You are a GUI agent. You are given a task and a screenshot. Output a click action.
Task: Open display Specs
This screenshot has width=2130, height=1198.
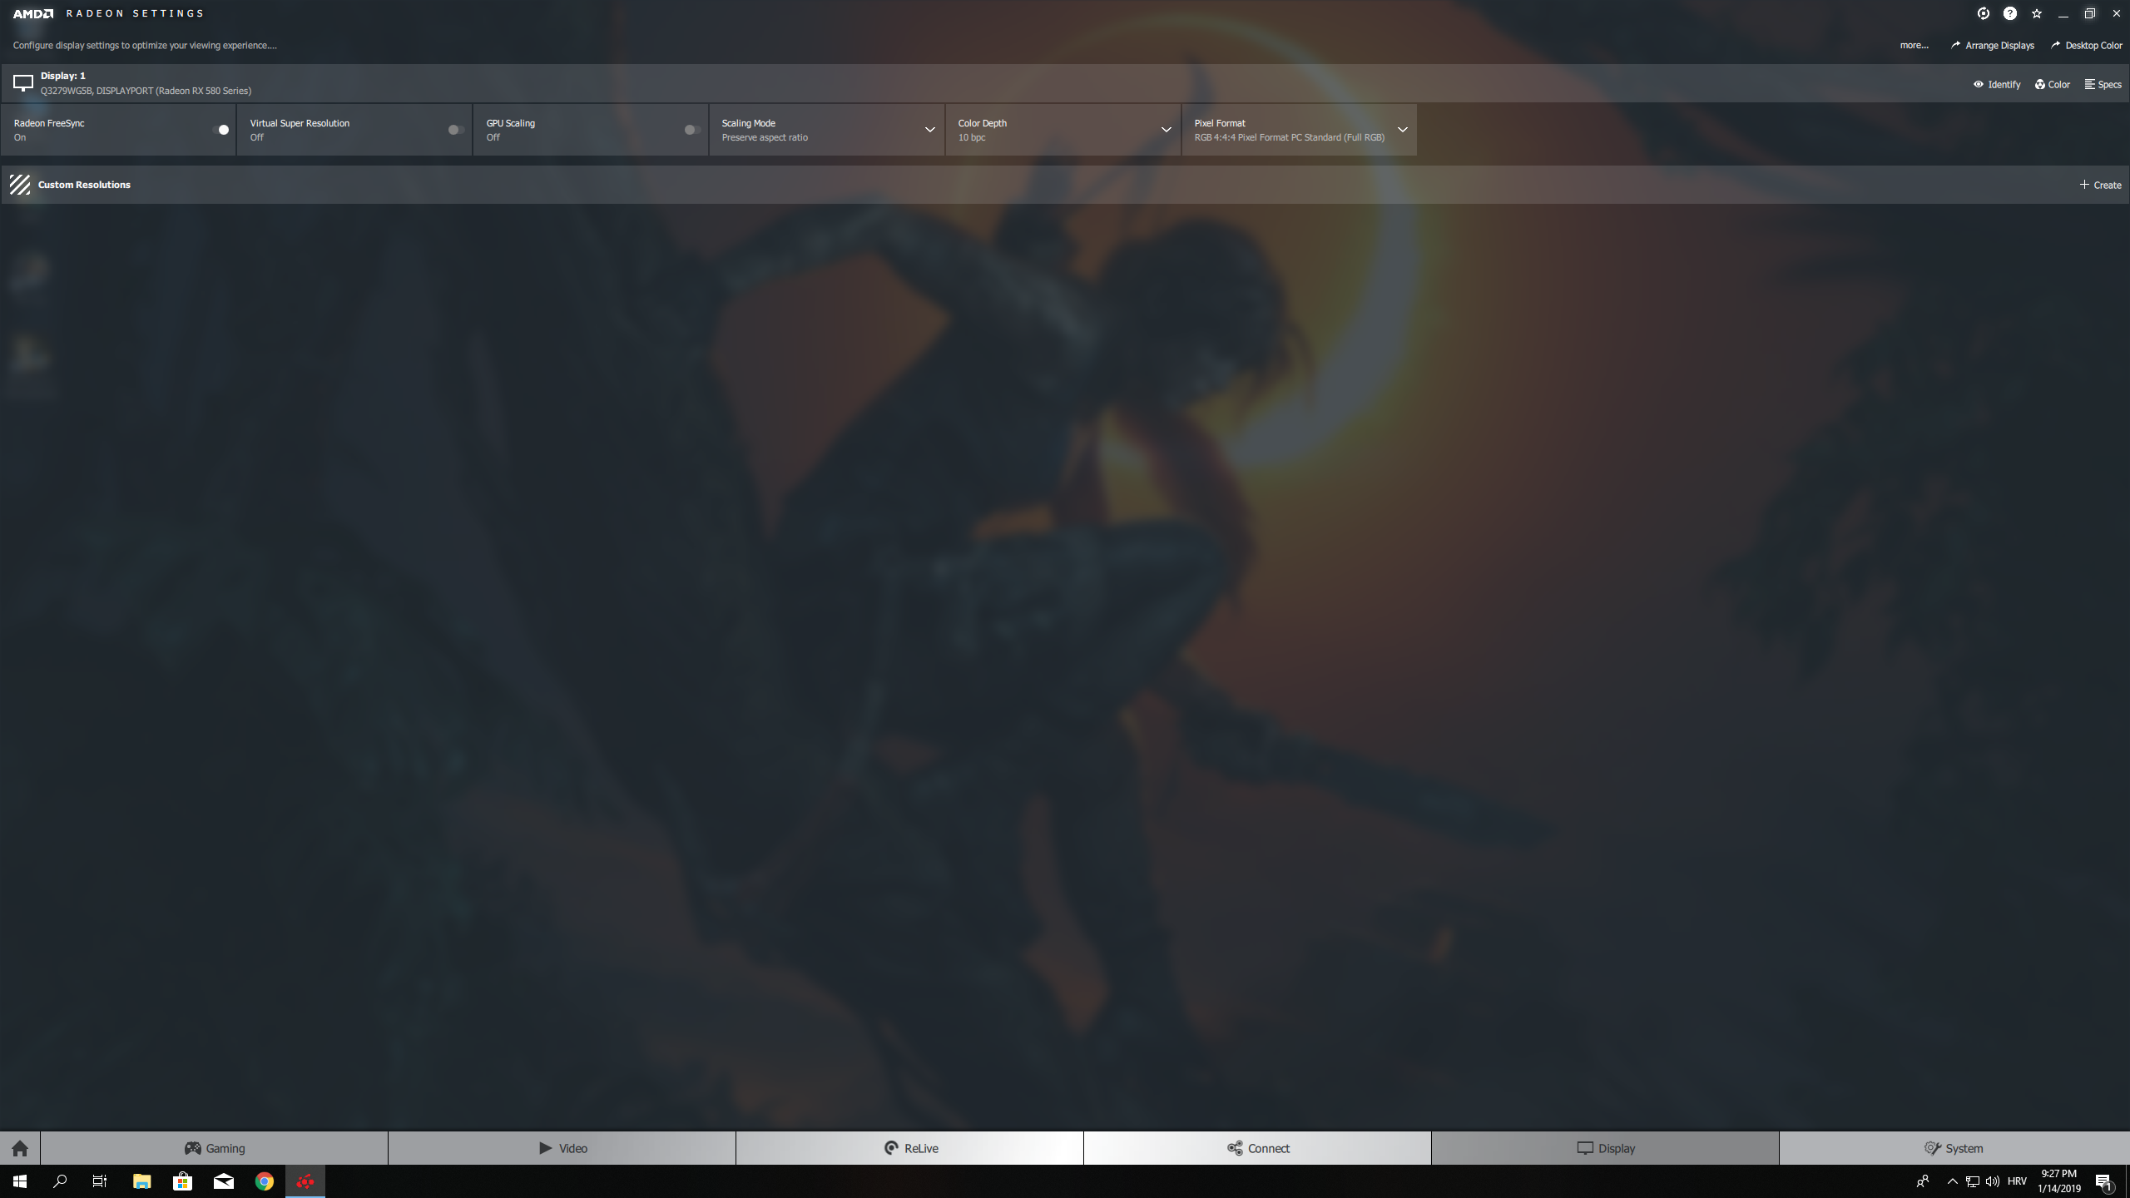point(2103,84)
